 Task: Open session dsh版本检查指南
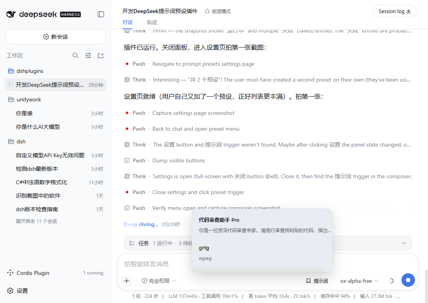coord(56,209)
